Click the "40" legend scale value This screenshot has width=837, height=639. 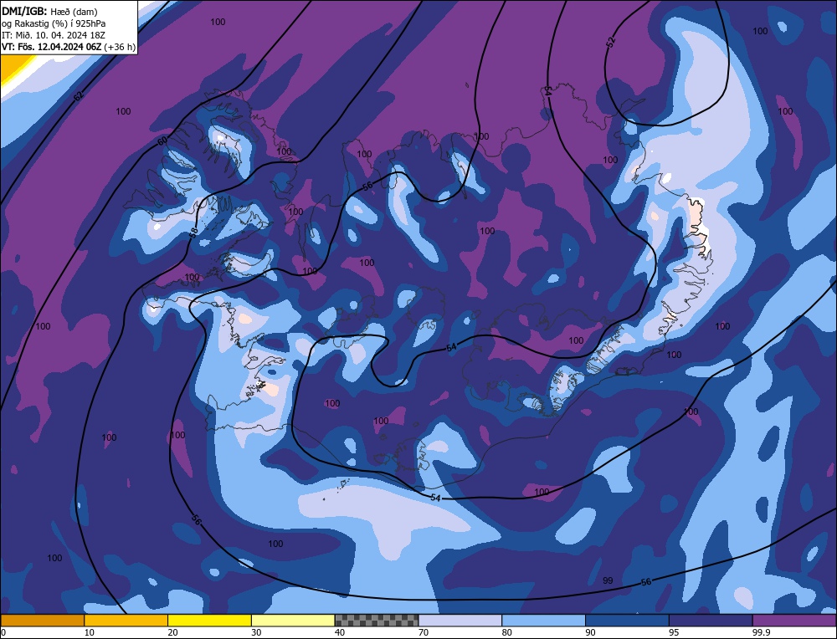click(x=340, y=632)
